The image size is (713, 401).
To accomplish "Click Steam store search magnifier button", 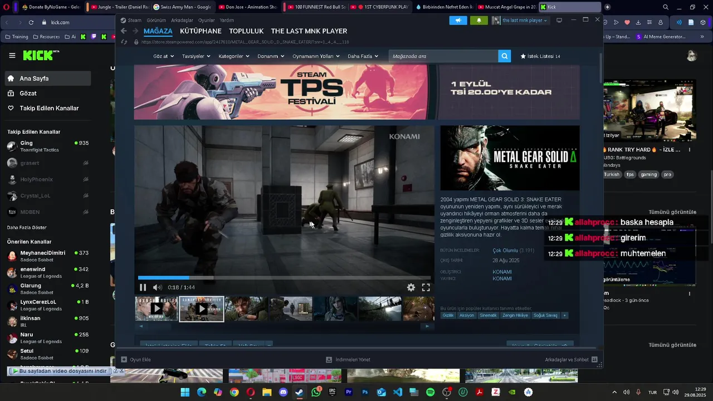I will (x=504, y=56).
